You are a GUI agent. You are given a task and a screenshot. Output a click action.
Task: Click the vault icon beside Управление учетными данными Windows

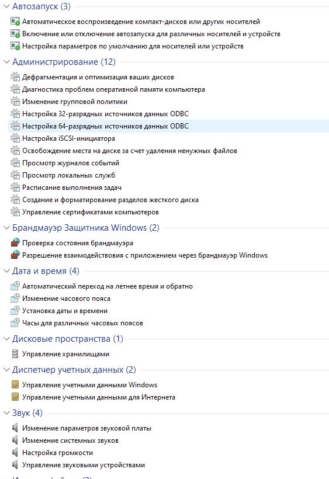(15, 384)
